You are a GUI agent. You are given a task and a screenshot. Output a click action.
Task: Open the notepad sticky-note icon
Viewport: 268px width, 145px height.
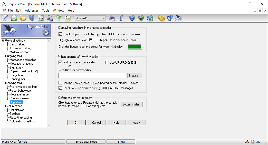68,18
